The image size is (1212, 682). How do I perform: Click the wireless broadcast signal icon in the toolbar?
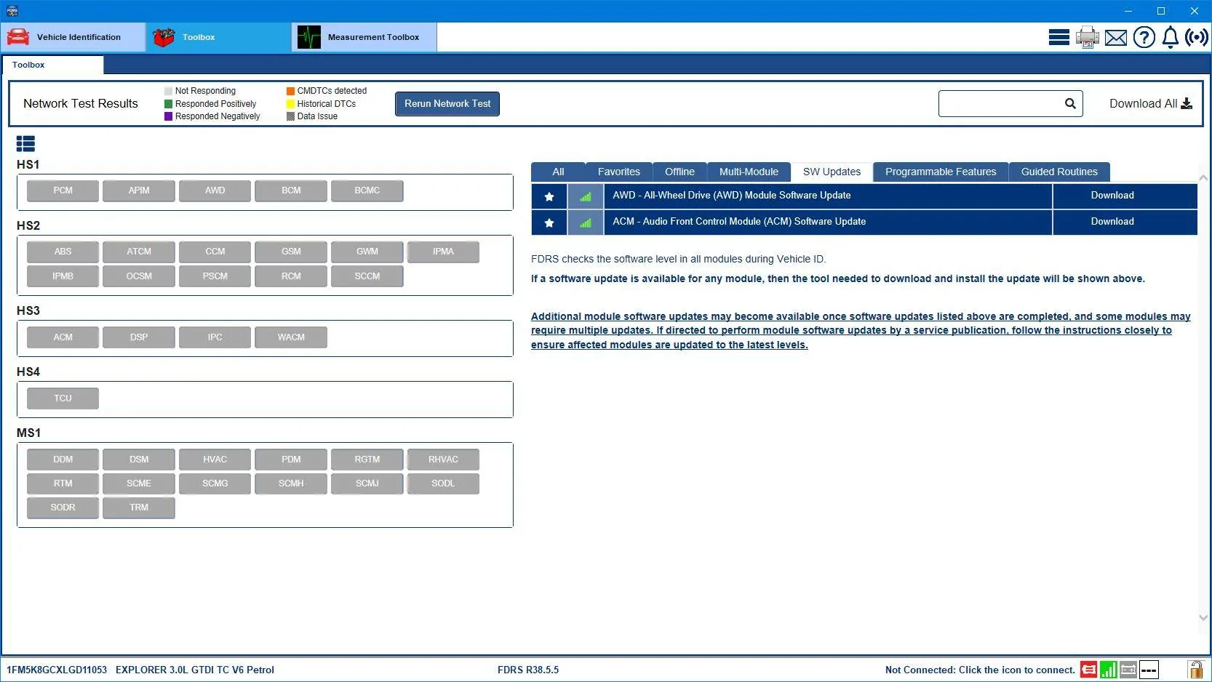pyautogui.click(x=1197, y=37)
